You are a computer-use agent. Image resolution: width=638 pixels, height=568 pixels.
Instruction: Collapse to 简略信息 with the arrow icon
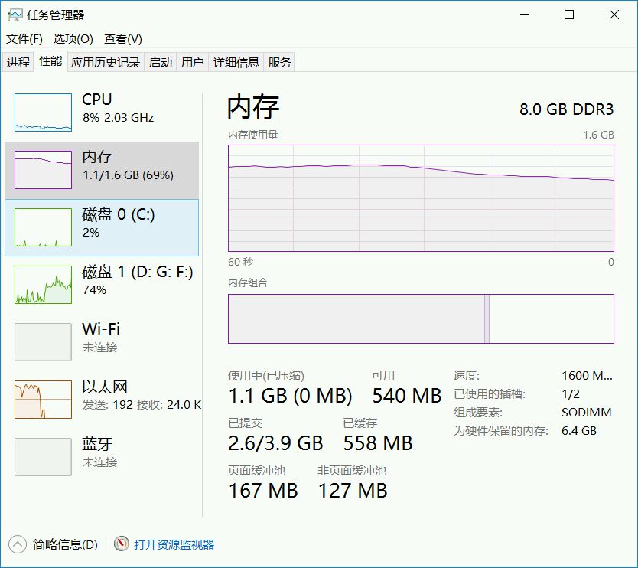pos(17,544)
